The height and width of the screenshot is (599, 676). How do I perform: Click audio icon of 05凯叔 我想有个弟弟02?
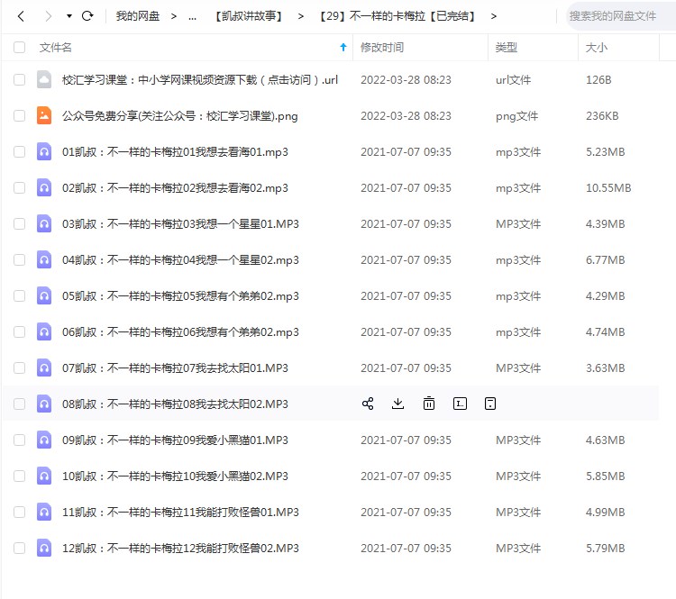44,296
